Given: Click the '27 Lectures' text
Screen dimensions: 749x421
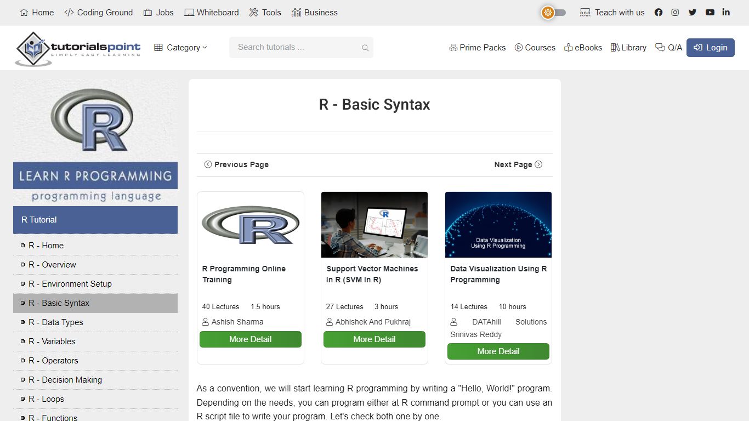Looking at the screenshot, I should click(x=345, y=306).
